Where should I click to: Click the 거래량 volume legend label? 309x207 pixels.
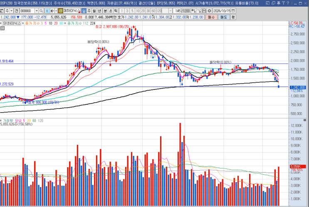point(8,120)
